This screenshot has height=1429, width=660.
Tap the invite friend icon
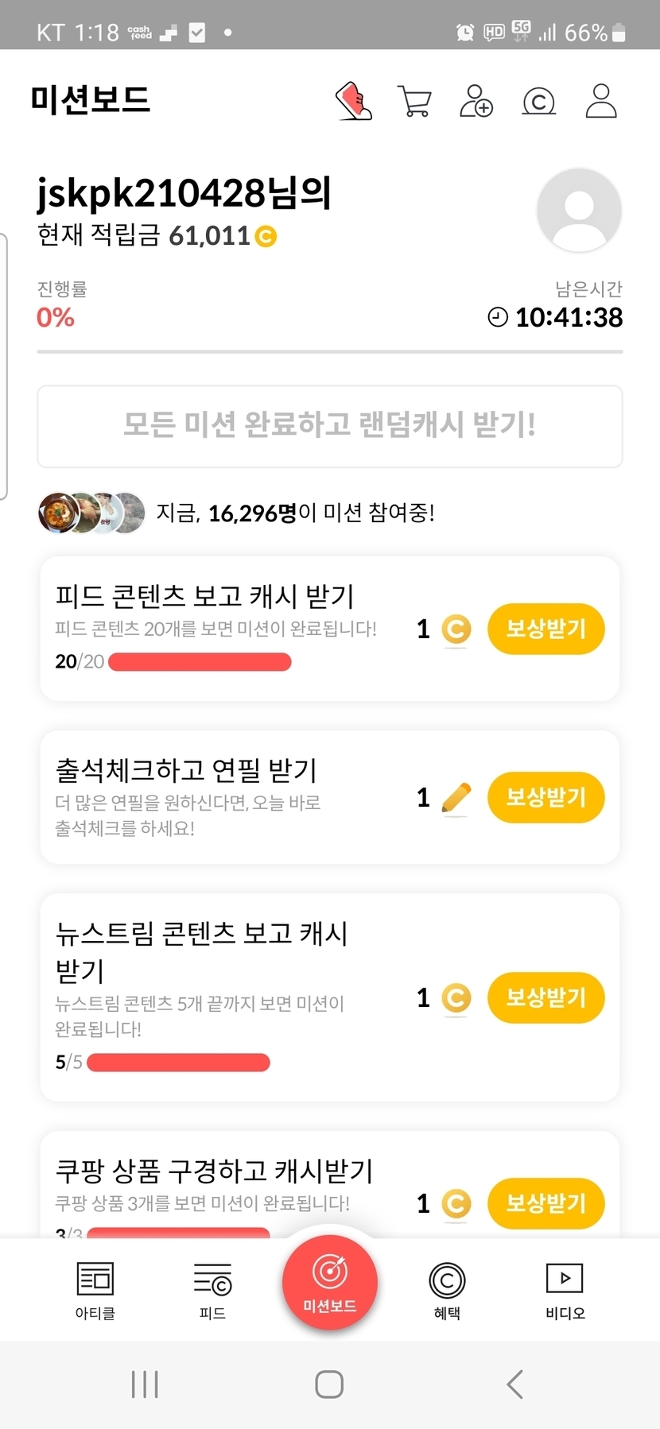pos(476,102)
